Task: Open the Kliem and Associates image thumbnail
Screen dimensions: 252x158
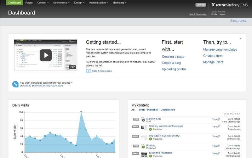Action: pyautogui.click(x=144, y=155)
